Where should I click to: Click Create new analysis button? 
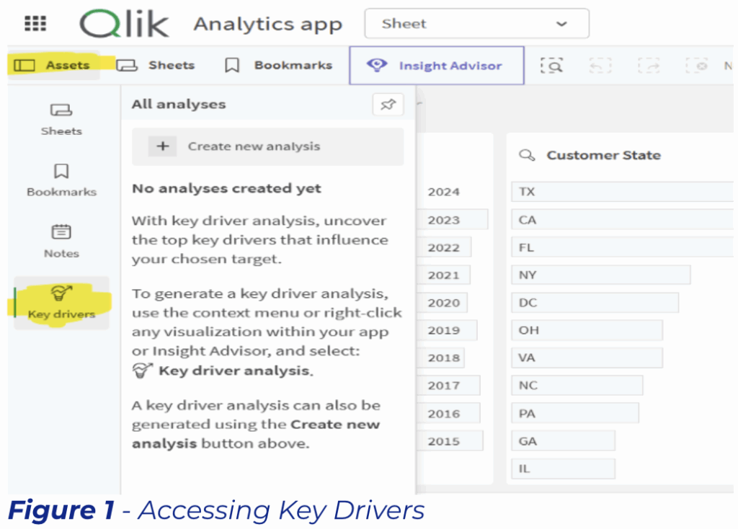[x=267, y=146]
